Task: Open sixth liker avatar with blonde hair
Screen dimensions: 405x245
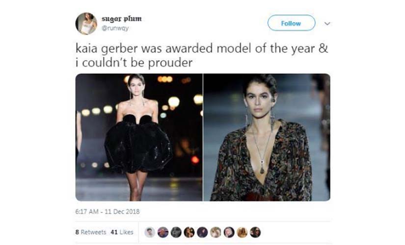Action: click(x=216, y=232)
